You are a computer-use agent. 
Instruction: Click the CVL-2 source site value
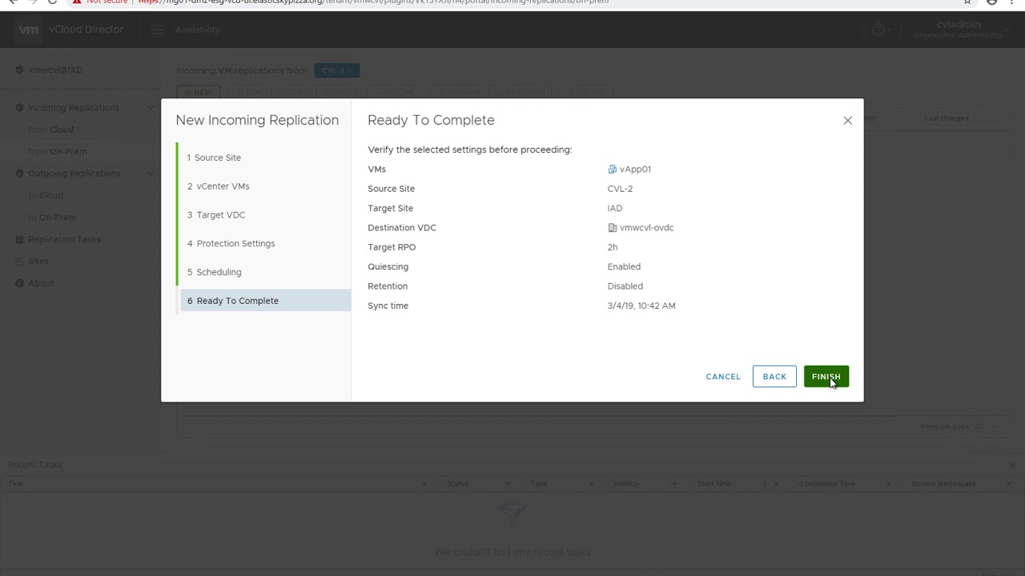620,189
